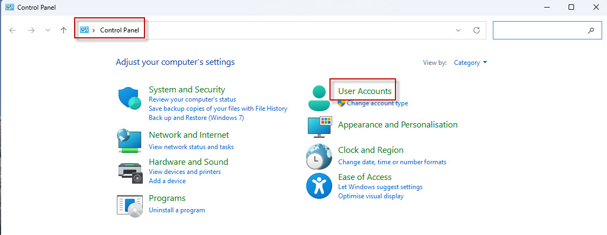This screenshot has width=607, height=235.
Task: Click Let Windows suggest settings
Action: [380, 187]
